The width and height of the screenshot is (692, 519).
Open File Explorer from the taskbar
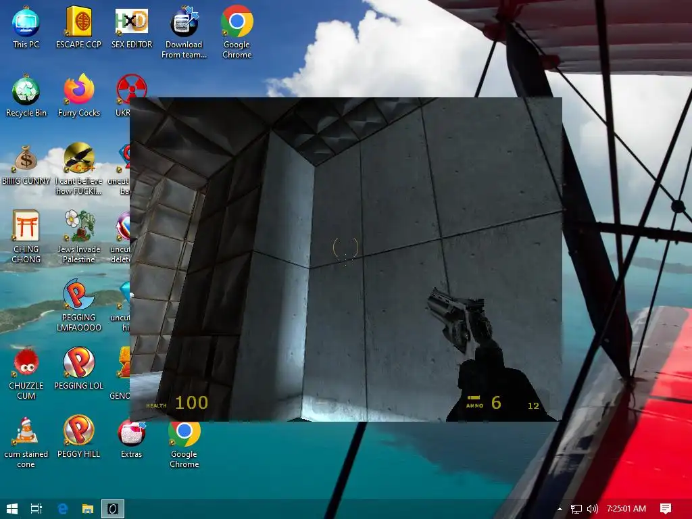pyautogui.click(x=88, y=508)
